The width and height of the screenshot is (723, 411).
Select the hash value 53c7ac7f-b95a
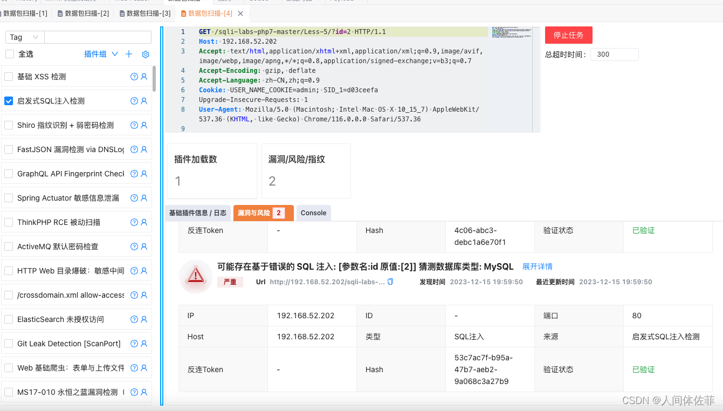coord(484,369)
